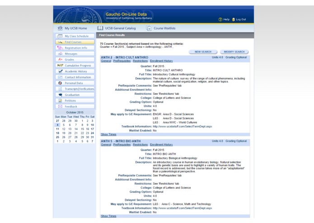Click the Course Waitlists document icon

[149, 28]
